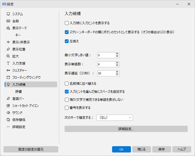Click the shortcut icon beside ショートカット アイコン
The height and width of the screenshot is (156, 195).
8,106
